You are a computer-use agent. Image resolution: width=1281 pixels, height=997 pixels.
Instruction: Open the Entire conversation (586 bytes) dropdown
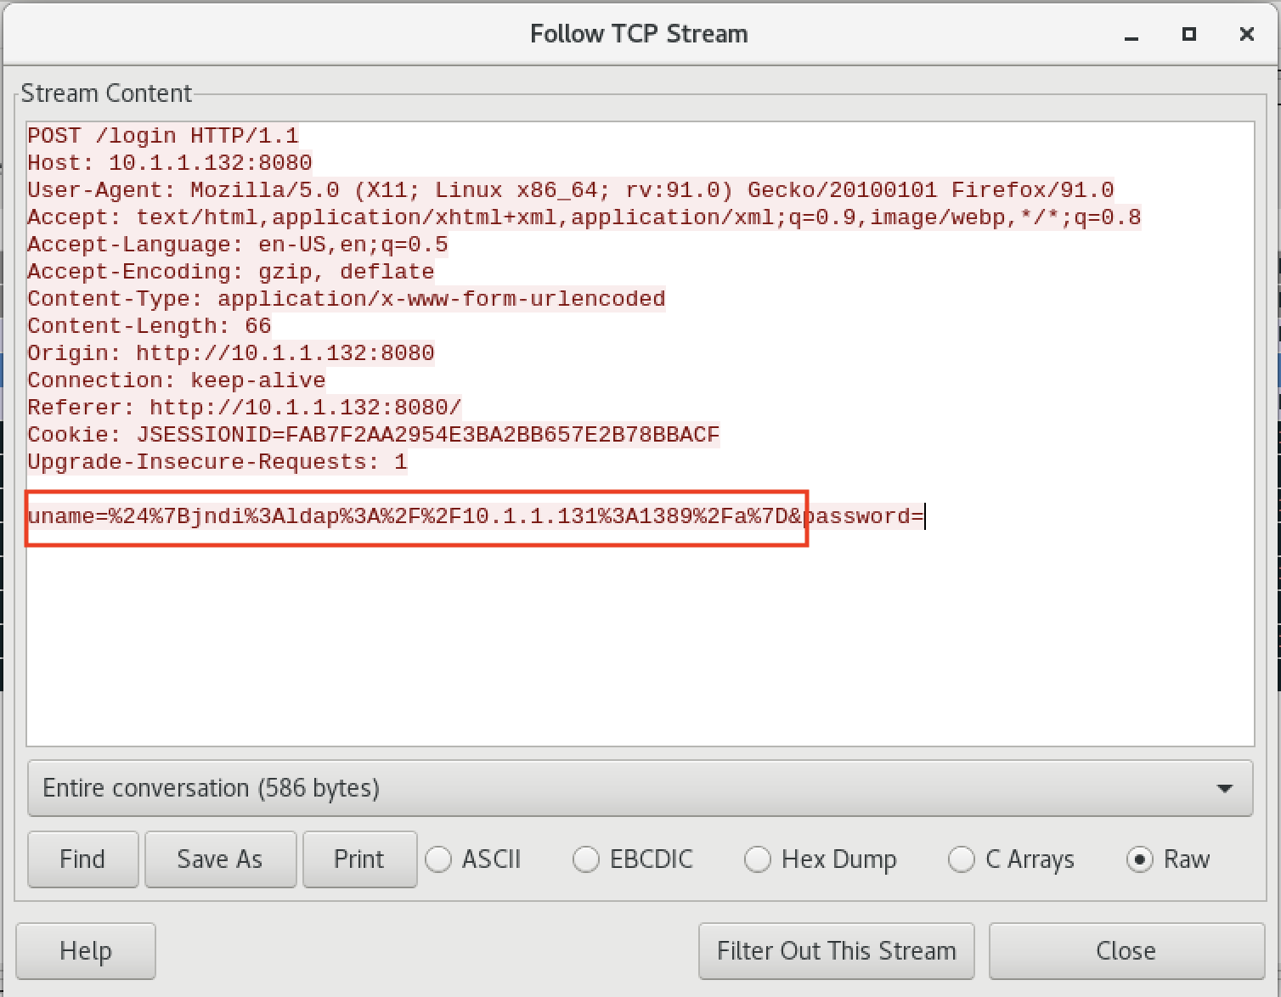pos(640,788)
